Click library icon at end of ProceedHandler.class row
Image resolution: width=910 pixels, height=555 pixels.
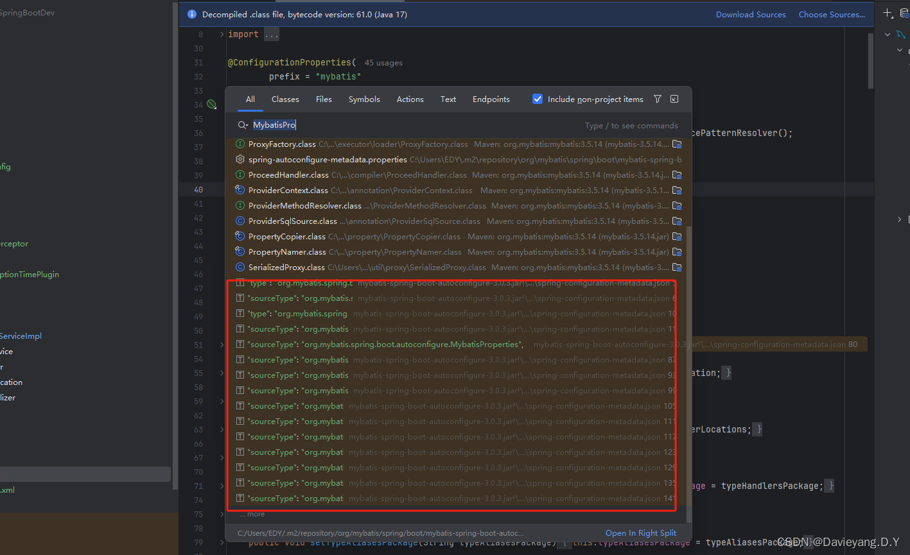(x=677, y=175)
